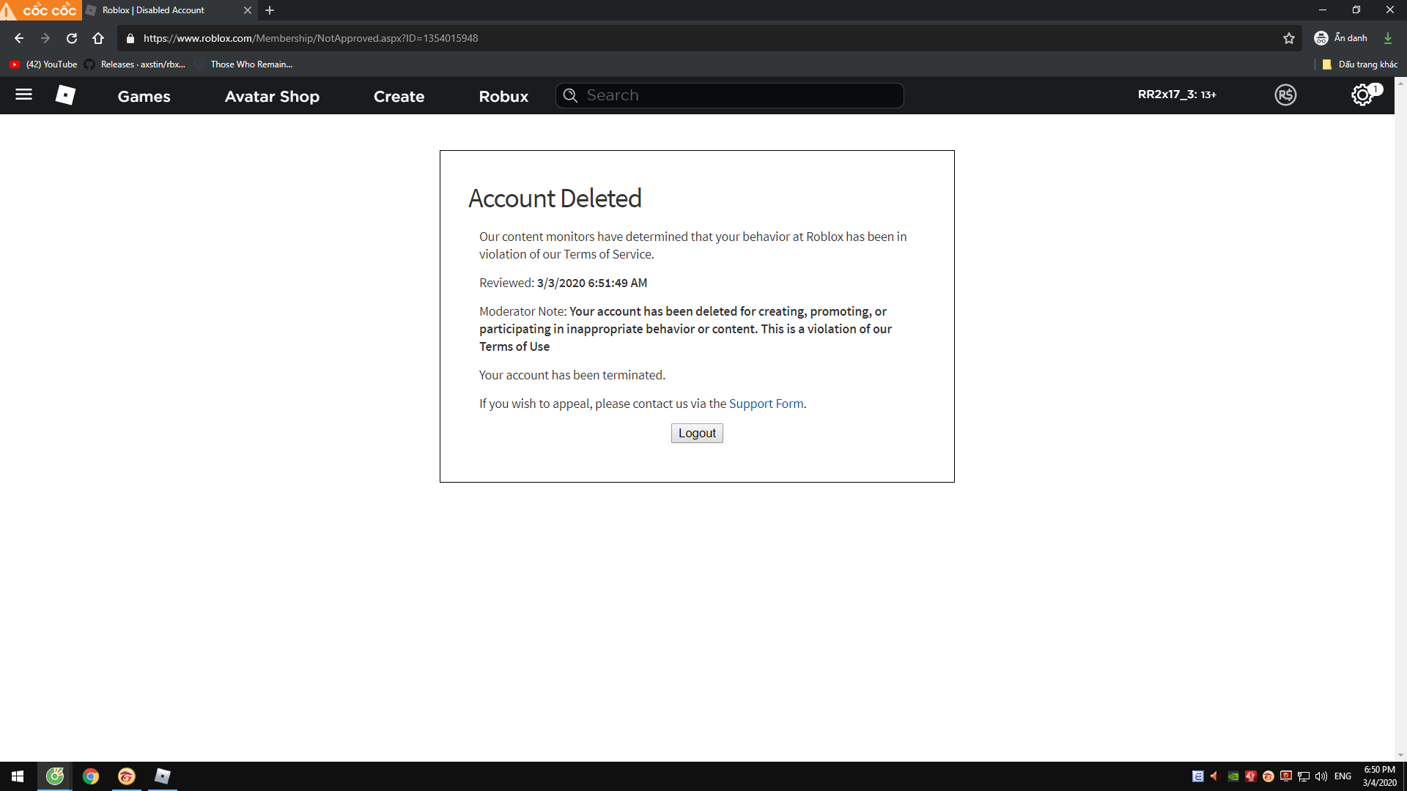Bookmark page with star icon
Viewport: 1407px width, 791px height.
click(x=1289, y=38)
